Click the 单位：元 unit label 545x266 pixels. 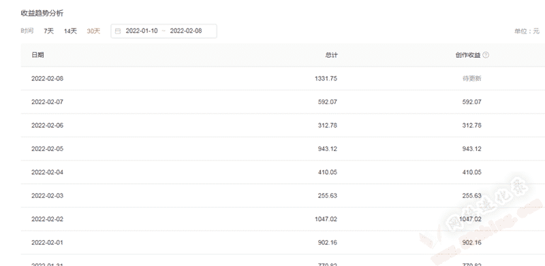pyautogui.click(x=527, y=31)
